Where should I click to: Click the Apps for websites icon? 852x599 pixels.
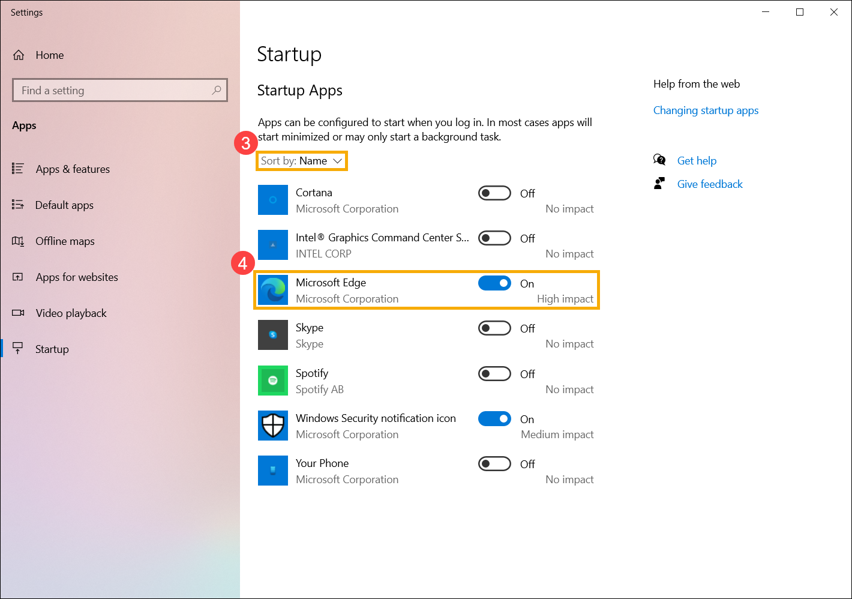point(18,277)
